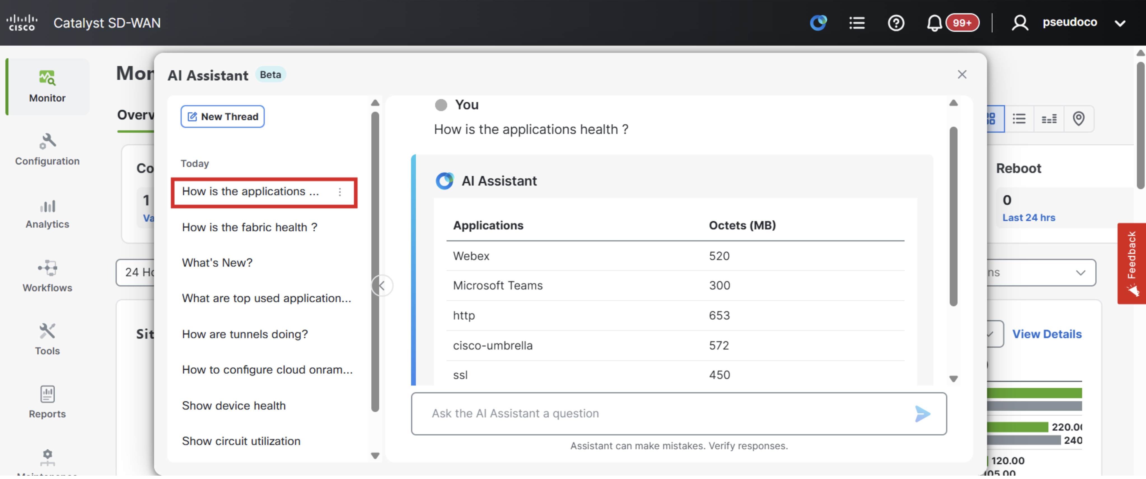Expand the pseudoco account dropdown arrow
Viewport: 1146px width, 479px height.
1120,23
